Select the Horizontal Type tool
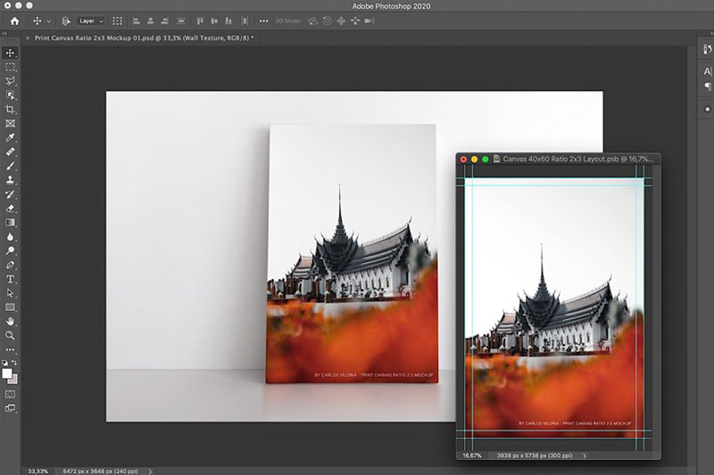Image resolution: width=714 pixels, height=475 pixels. (10, 279)
